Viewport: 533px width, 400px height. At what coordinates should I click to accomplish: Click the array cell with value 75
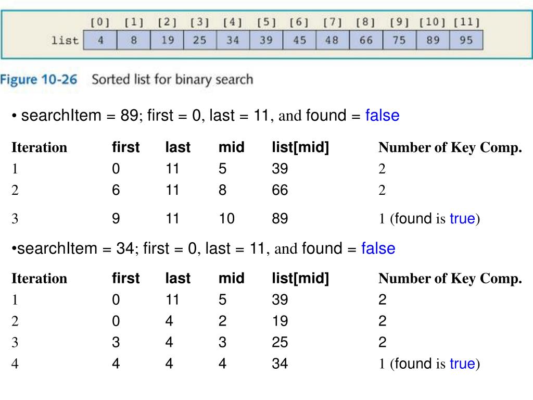399,40
